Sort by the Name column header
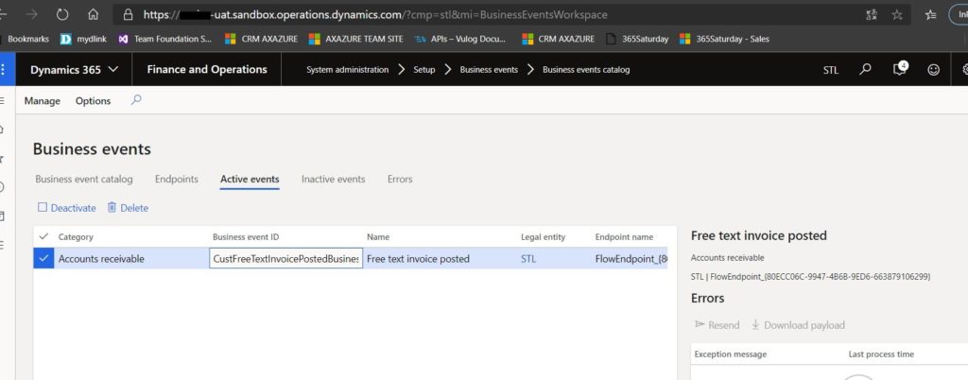This screenshot has height=380, width=968. [378, 237]
